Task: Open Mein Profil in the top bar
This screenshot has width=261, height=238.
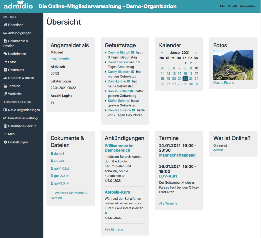Action: [x=228, y=6]
